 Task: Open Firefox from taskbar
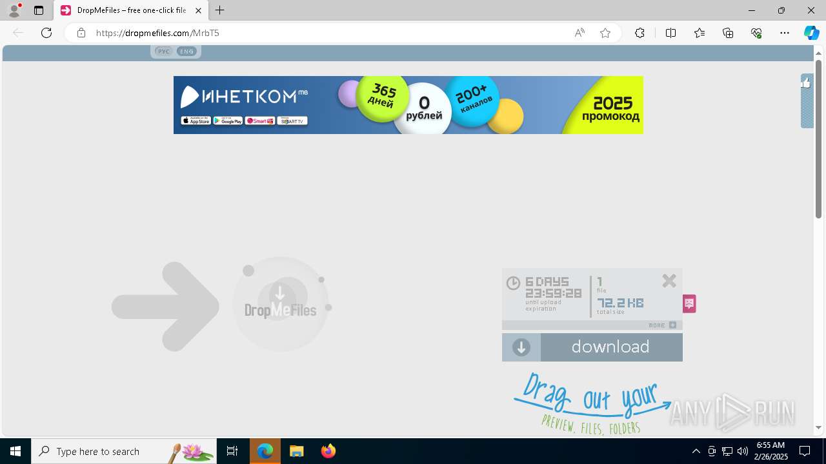328,451
